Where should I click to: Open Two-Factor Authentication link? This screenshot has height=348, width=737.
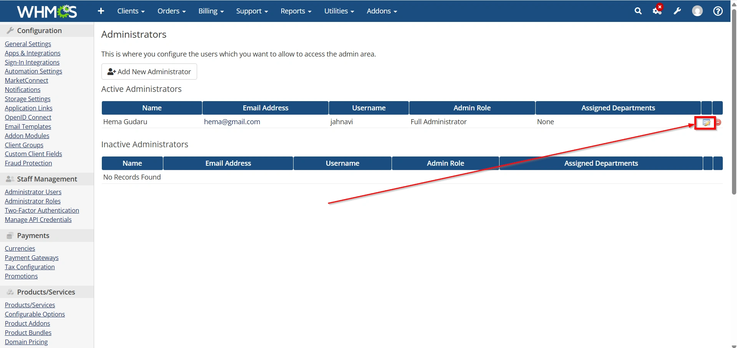[42, 210]
